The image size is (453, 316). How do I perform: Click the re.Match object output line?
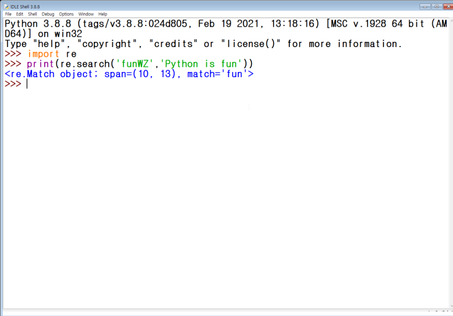click(129, 74)
